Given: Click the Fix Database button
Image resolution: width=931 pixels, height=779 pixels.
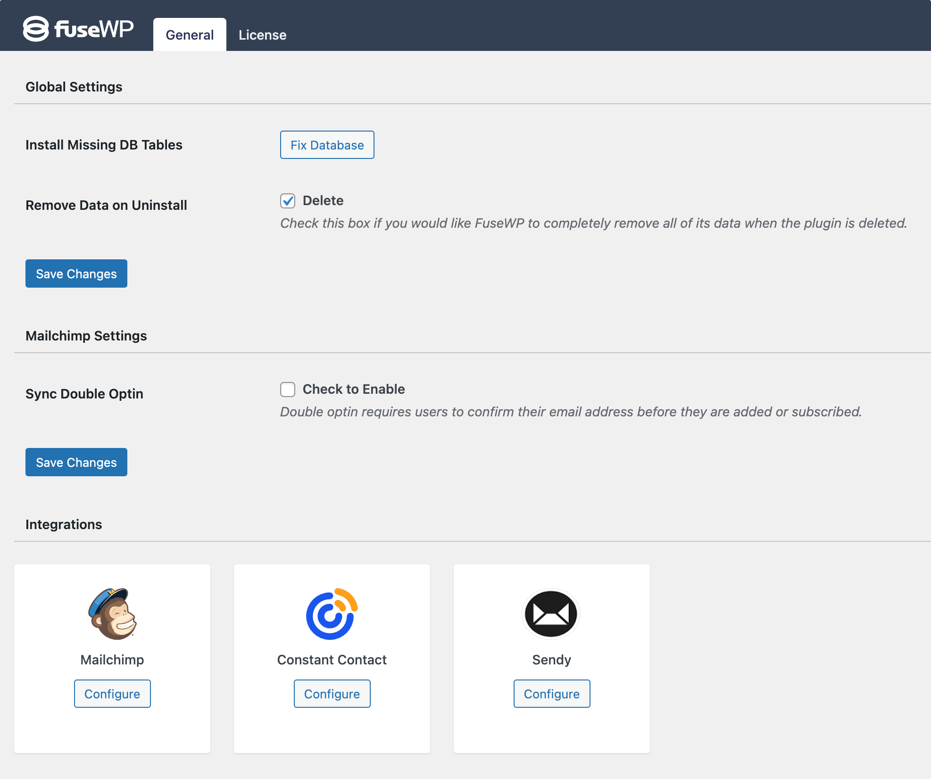Looking at the screenshot, I should point(327,145).
